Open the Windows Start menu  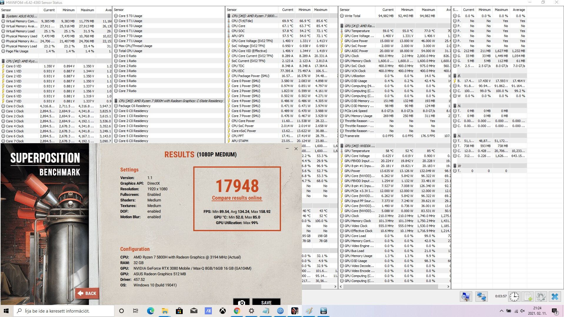click(6, 311)
